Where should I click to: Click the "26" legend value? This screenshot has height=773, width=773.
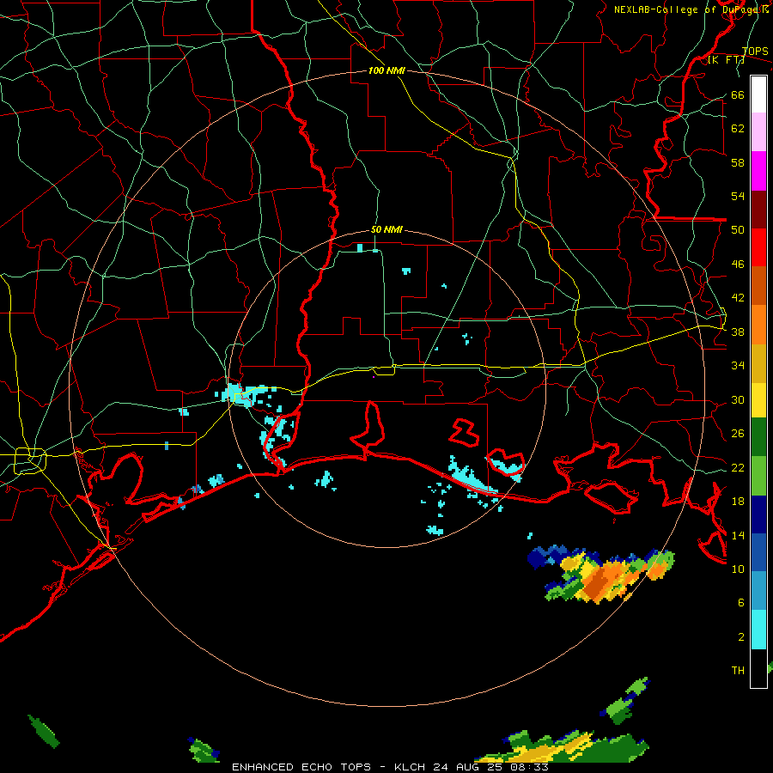click(738, 434)
